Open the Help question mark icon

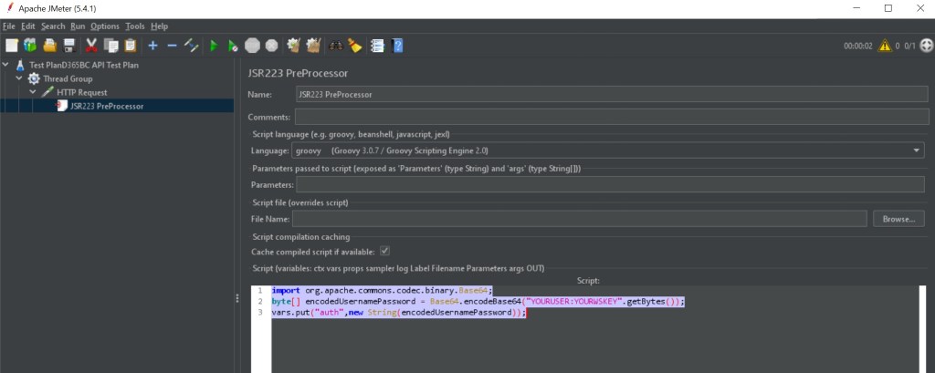click(397, 45)
